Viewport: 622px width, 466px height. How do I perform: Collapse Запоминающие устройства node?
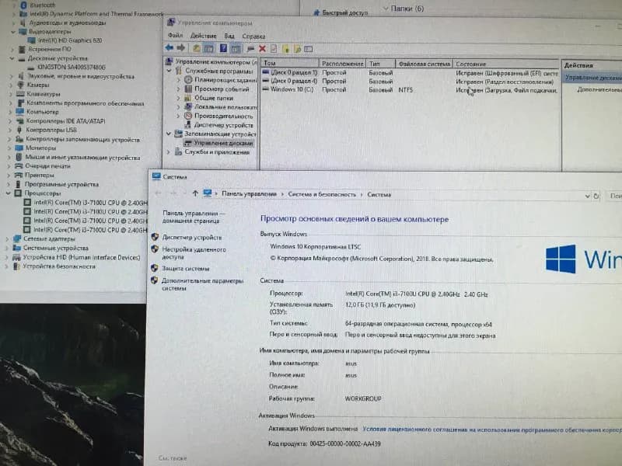tap(169, 134)
